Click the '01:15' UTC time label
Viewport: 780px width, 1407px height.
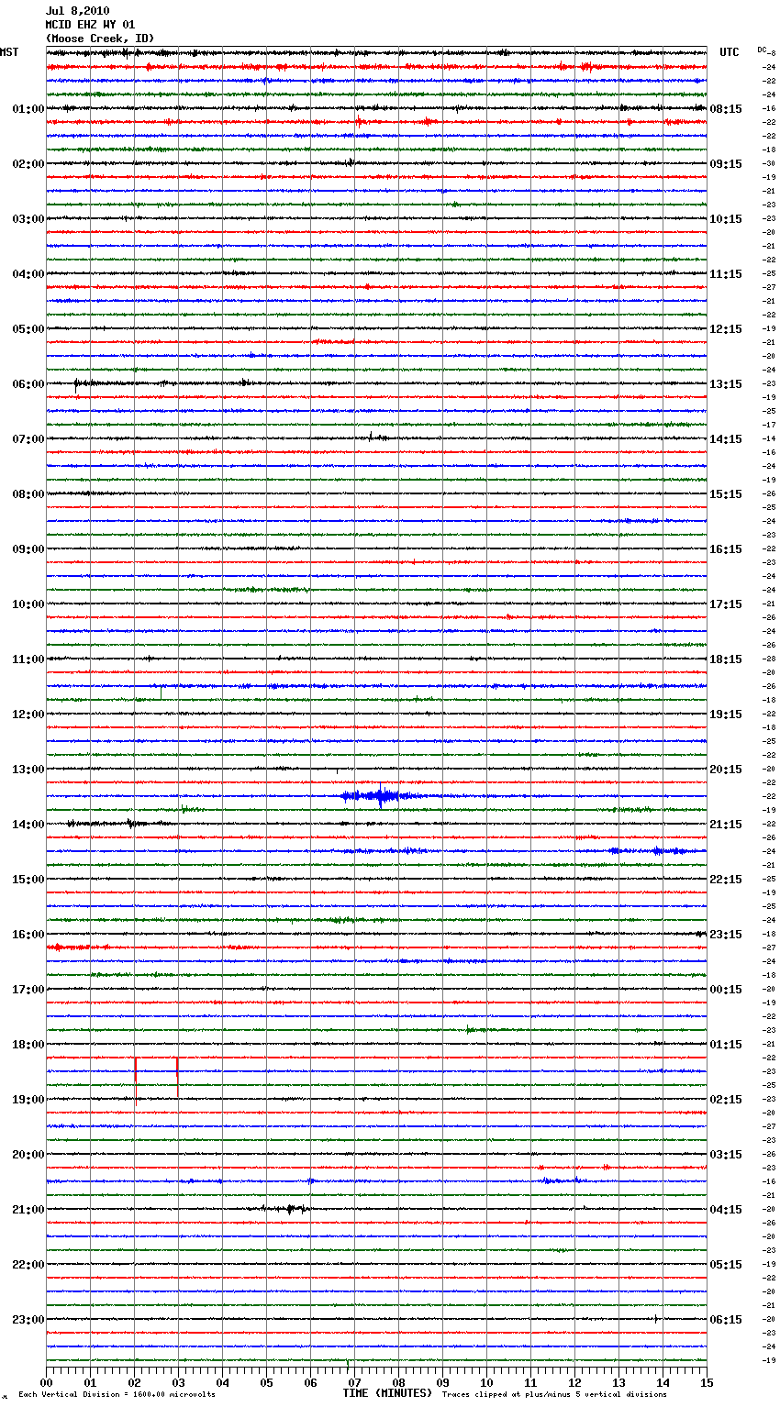click(726, 1045)
